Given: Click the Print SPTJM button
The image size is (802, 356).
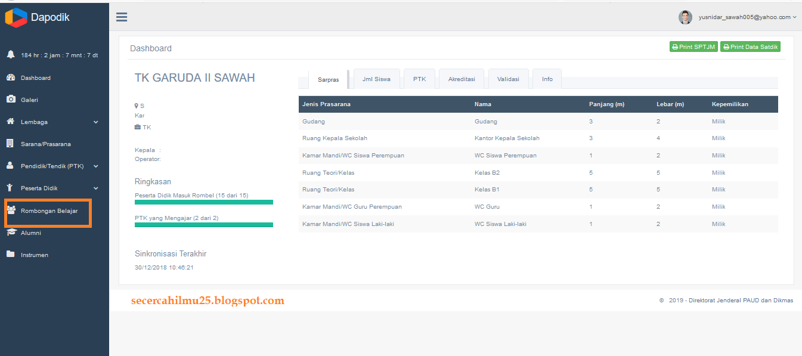Looking at the screenshot, I should pos(693,47).
